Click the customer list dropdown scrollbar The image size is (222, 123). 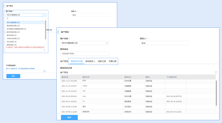click(46, 29)
